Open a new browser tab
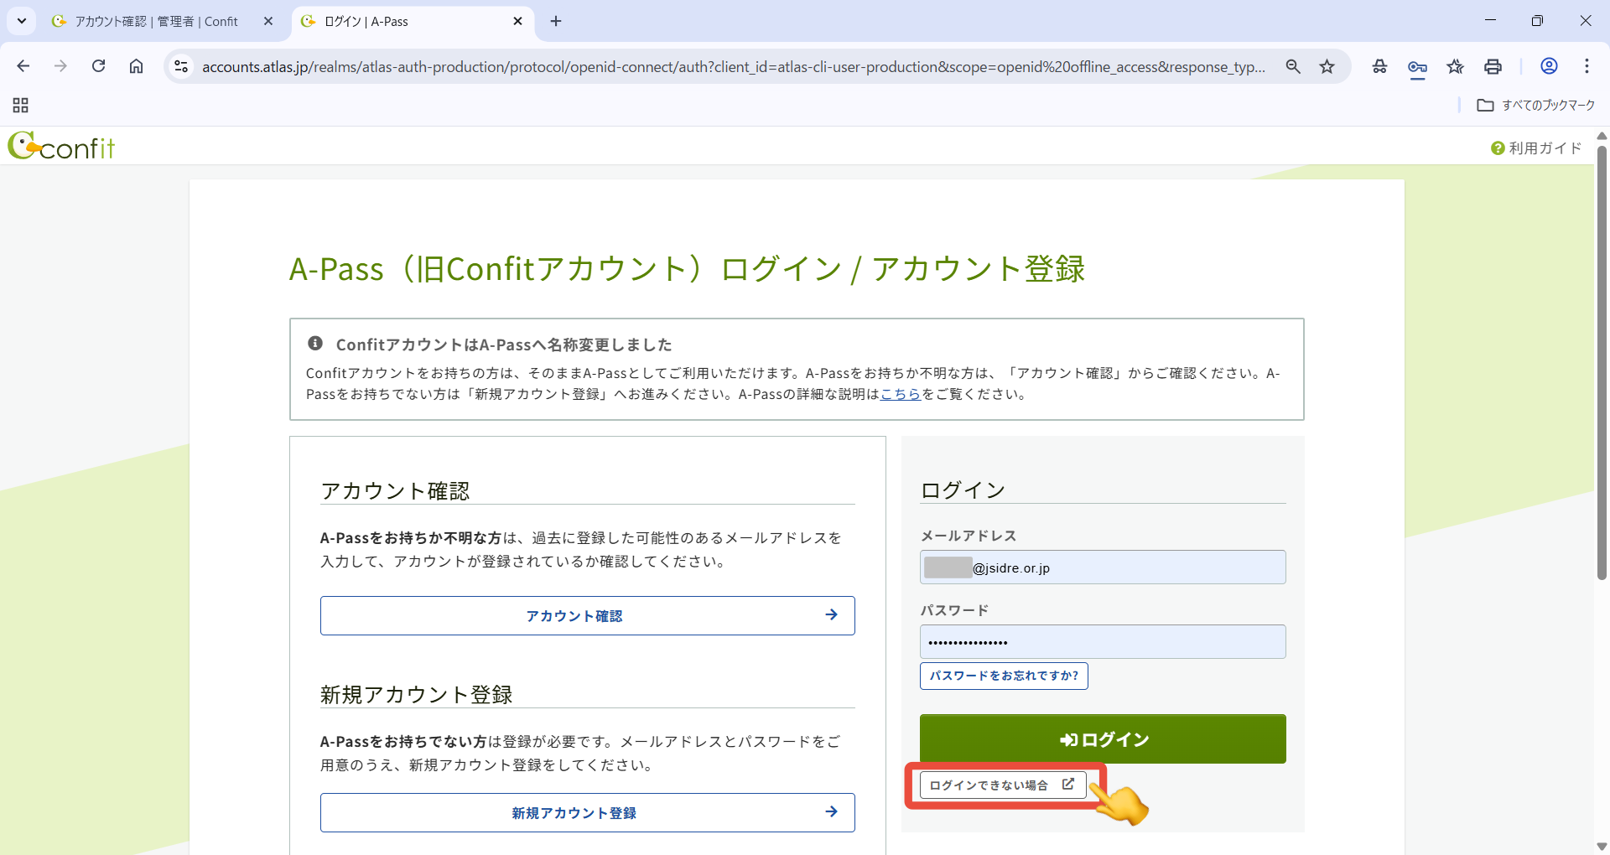 point(556,22)
